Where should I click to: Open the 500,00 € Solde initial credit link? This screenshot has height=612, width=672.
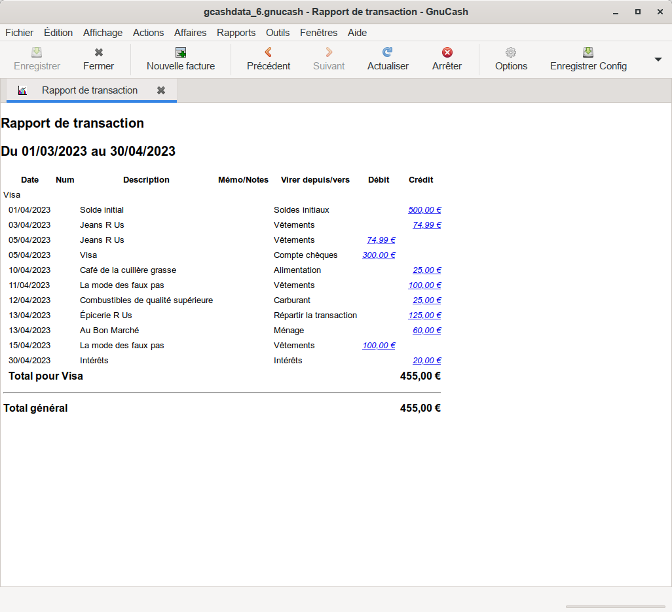pyautogui.click(x=424, y=210)
